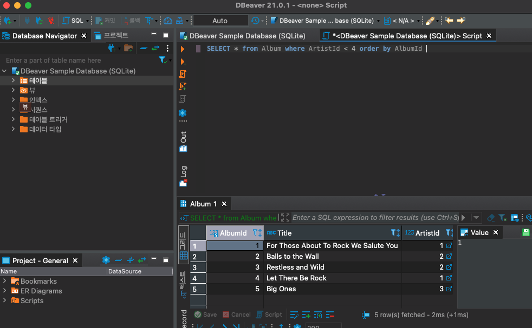This screenshot has width=532, height=328.
Task: Select the 인덱스 folder in navigator tree
Action: [38, 100]
